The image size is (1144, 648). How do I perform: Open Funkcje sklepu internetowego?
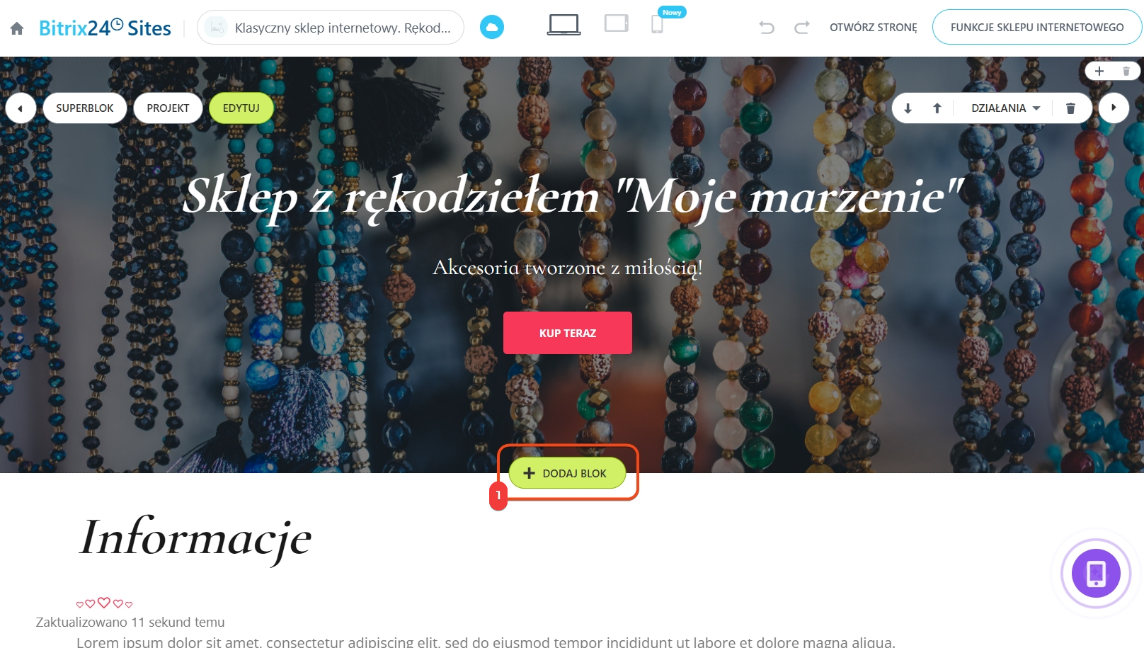tap(1037, 28)
